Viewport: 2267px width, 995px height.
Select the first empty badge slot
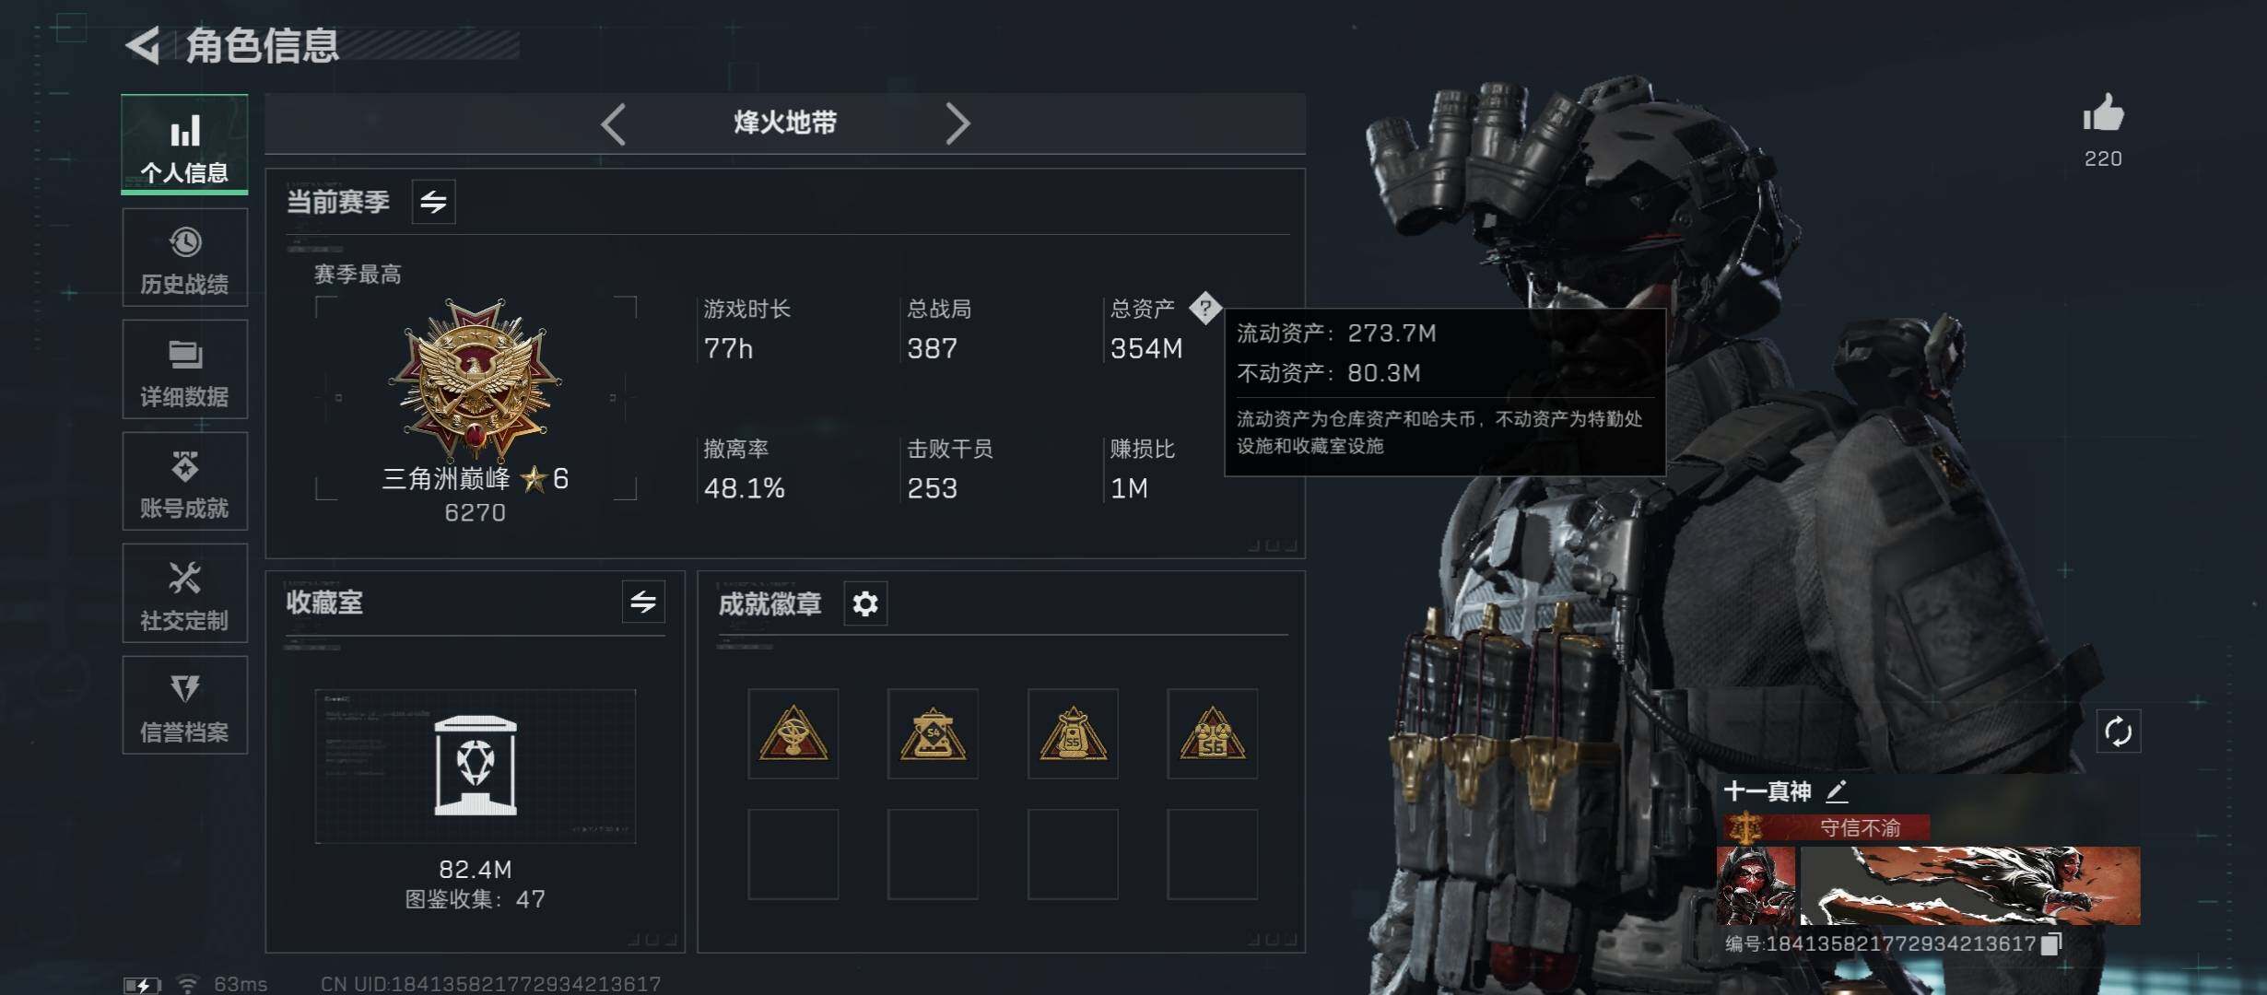(x=793, y=854)
